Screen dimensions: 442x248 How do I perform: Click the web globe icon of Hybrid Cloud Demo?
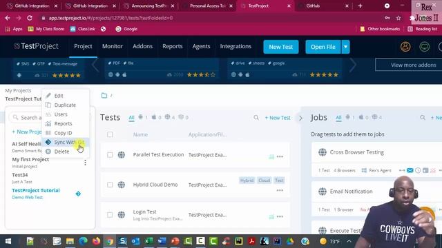pos(122,185)
